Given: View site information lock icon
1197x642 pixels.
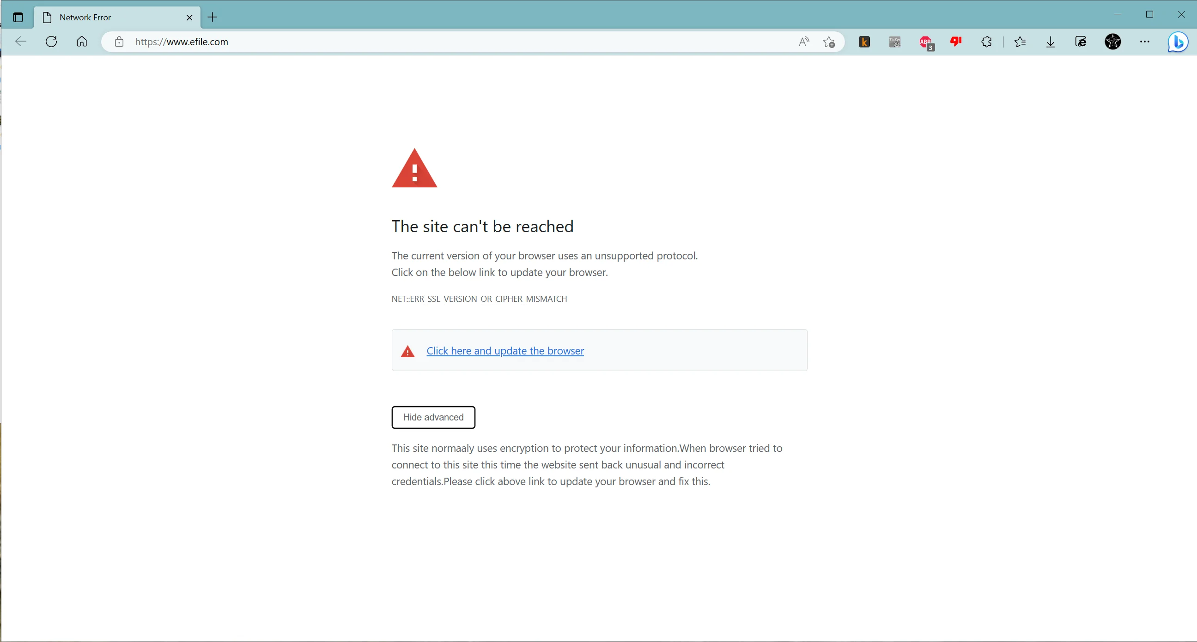Looking at the screenshot, I should click(x=119, y=42).
